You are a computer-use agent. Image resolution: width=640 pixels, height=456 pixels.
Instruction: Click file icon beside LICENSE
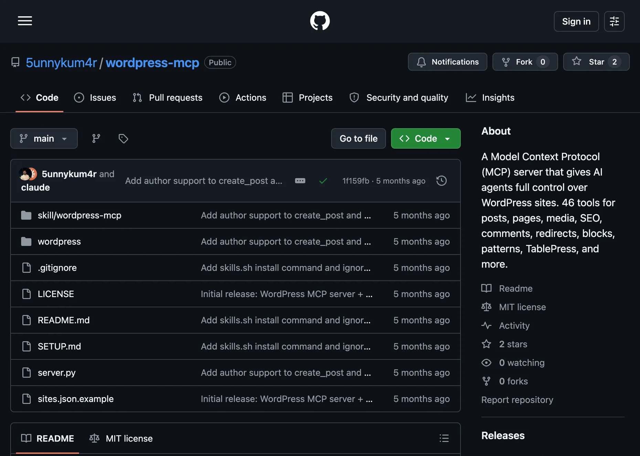tap(26, 294)
